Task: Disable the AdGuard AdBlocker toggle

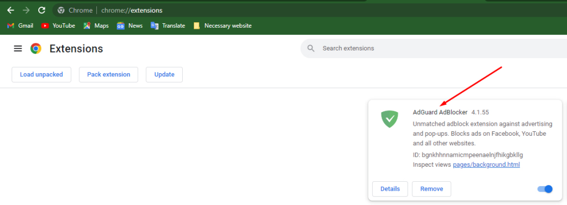Action: [x=545, y=189]
